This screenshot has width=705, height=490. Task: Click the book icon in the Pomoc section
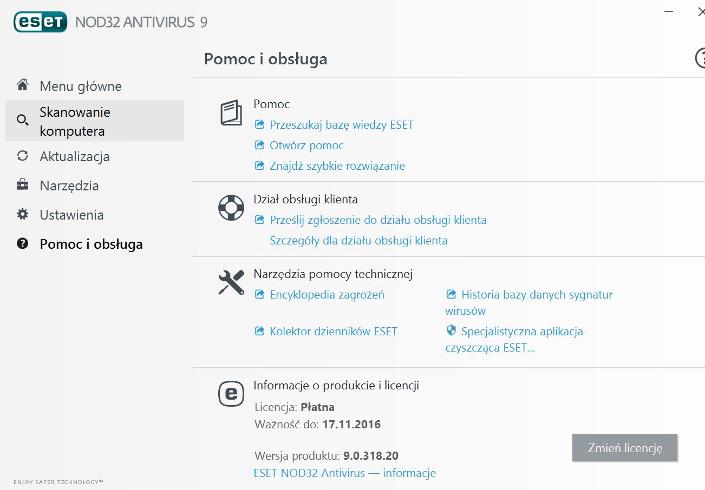point(231,112)
